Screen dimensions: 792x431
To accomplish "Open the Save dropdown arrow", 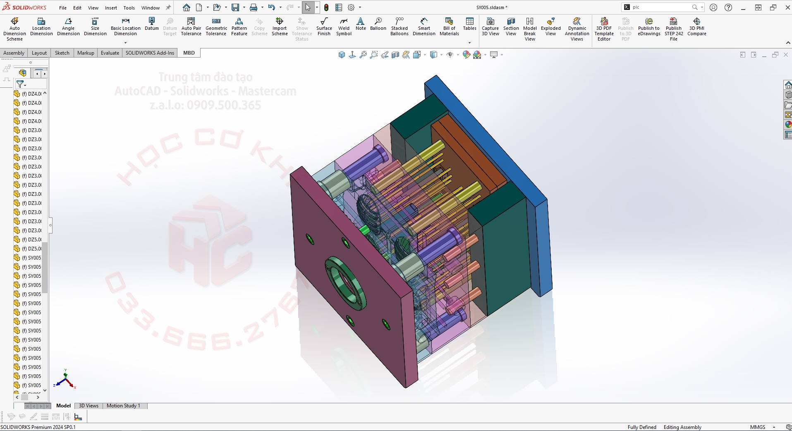I will pyautogui.click(x=244, y=7).
